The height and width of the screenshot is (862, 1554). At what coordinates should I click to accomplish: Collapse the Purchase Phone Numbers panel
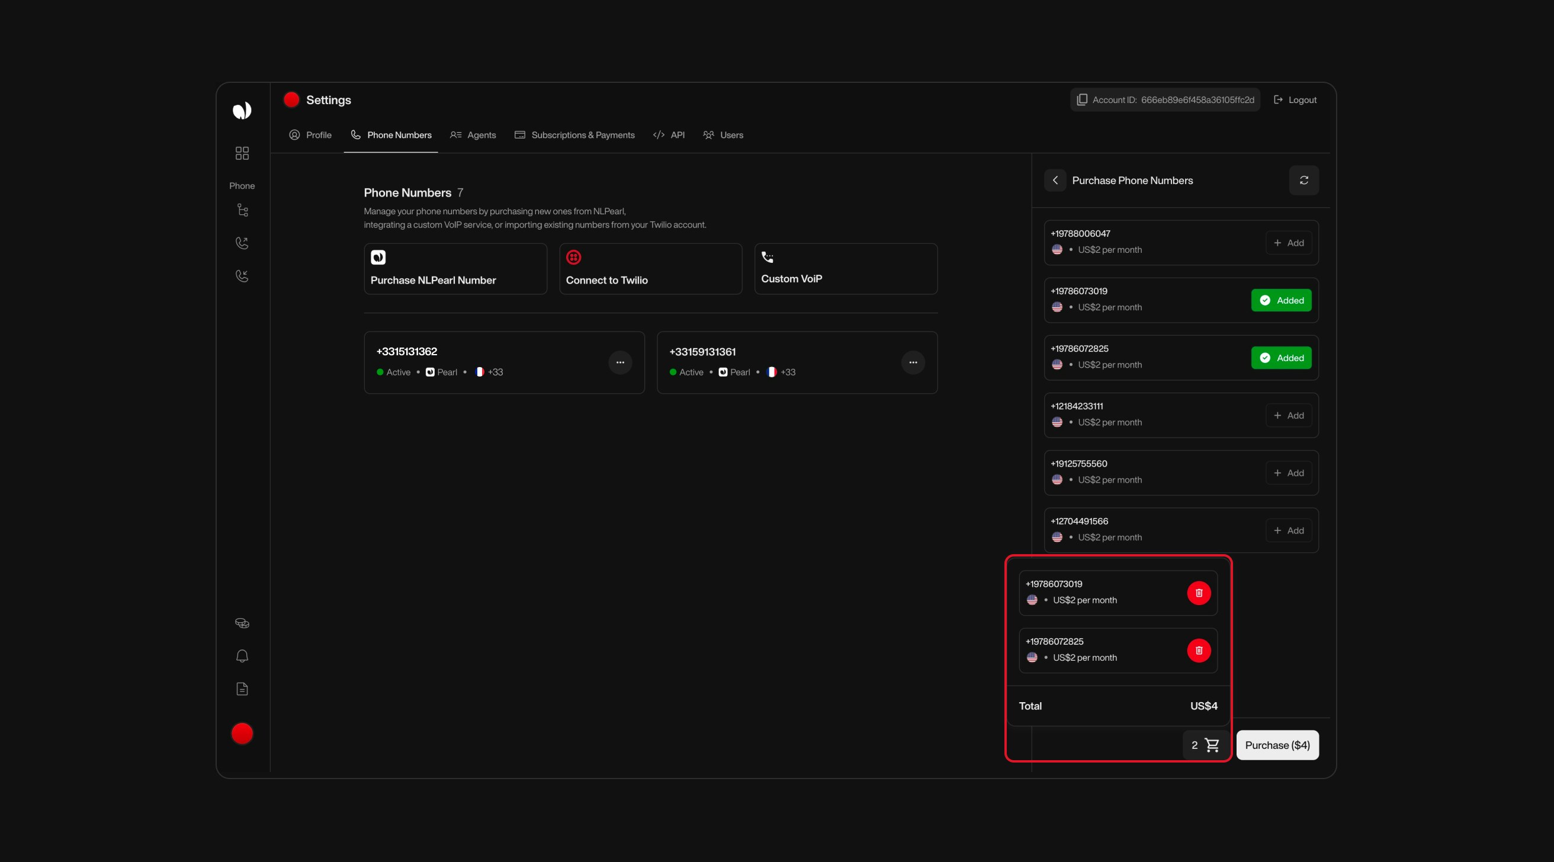pyautogui.click(x=1055, y=180)
